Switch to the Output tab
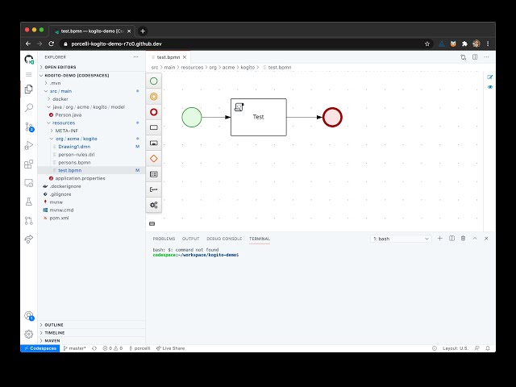 pyautogui.click(x=191, y=239)
